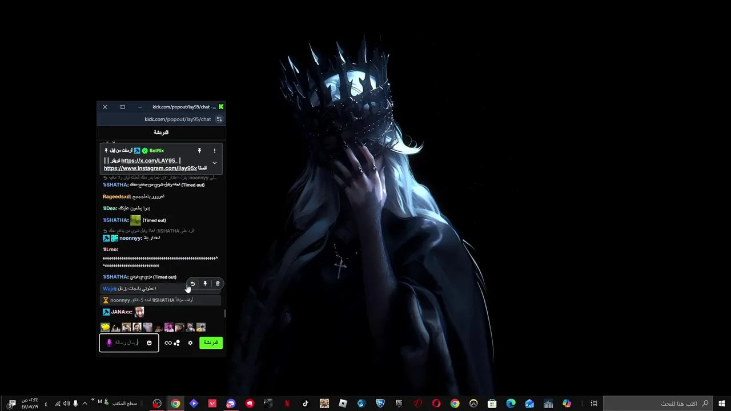Open the instagram.com/llay95x link
731x411 pixels.
[x=150, y=168]
